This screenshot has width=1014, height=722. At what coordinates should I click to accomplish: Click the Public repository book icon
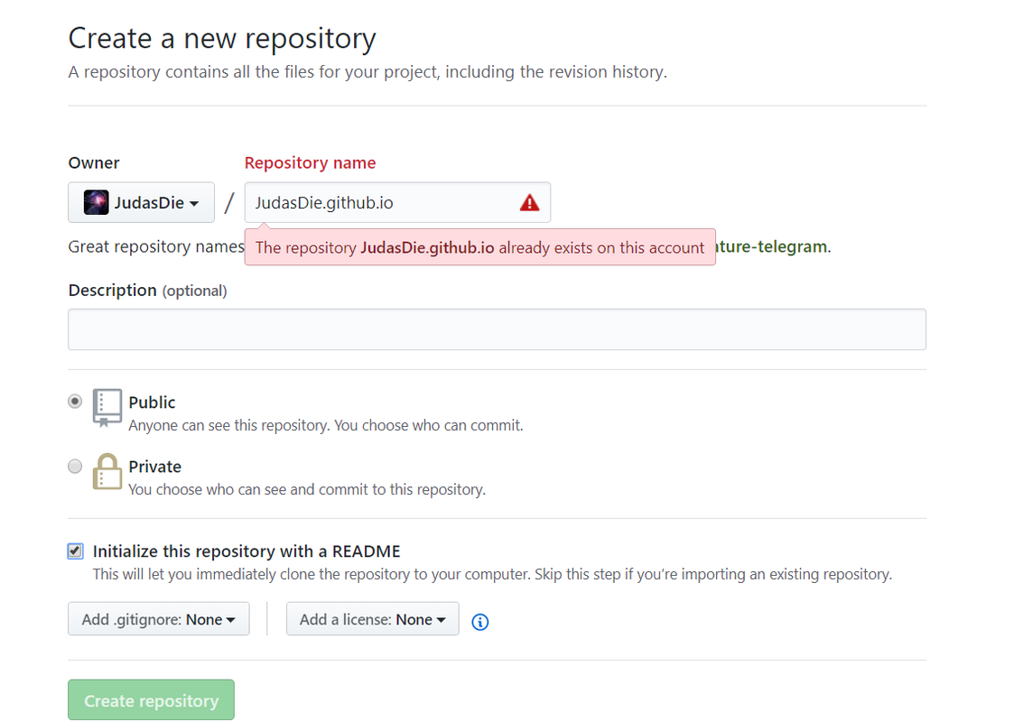(107, 408)
